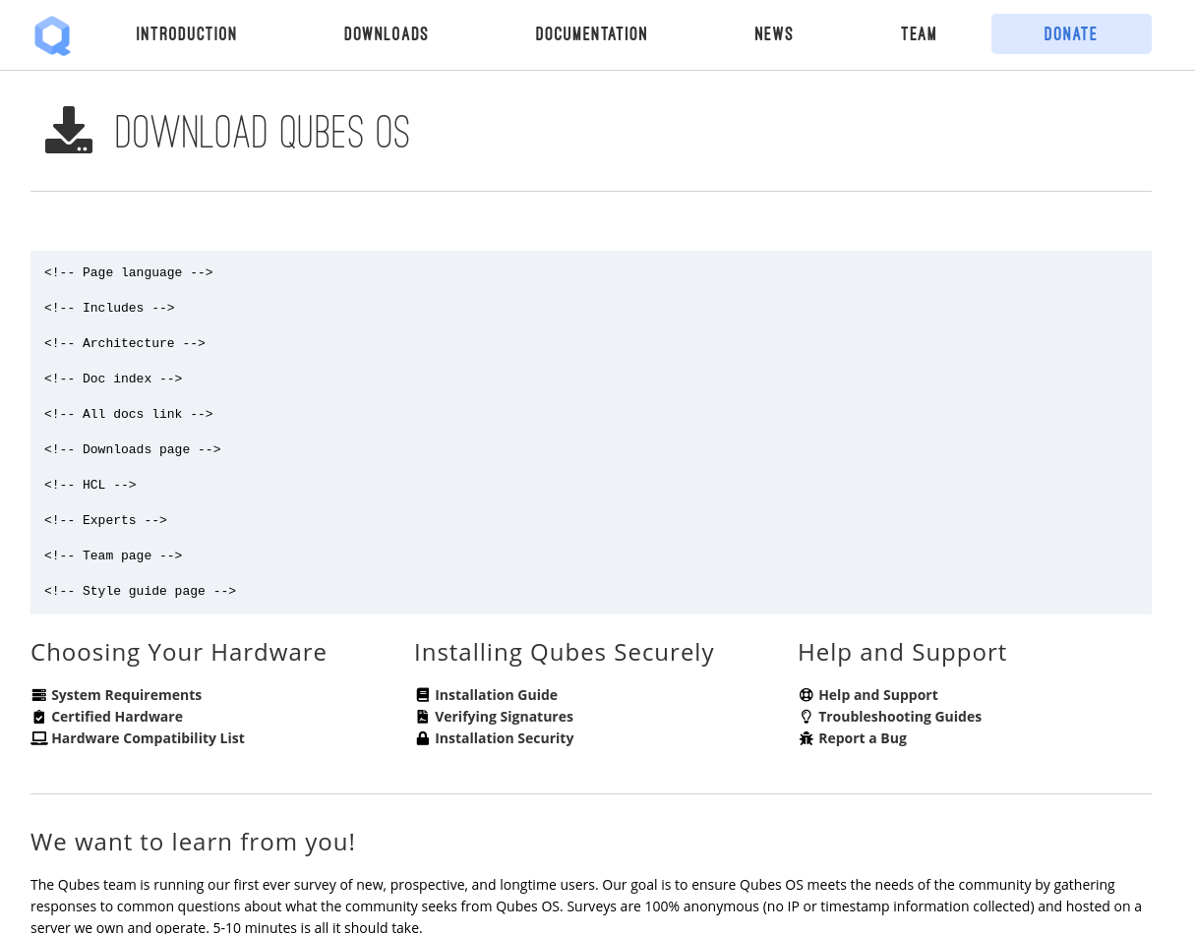Click the "<!-- Experts -->" code line

tap(105, 520)
